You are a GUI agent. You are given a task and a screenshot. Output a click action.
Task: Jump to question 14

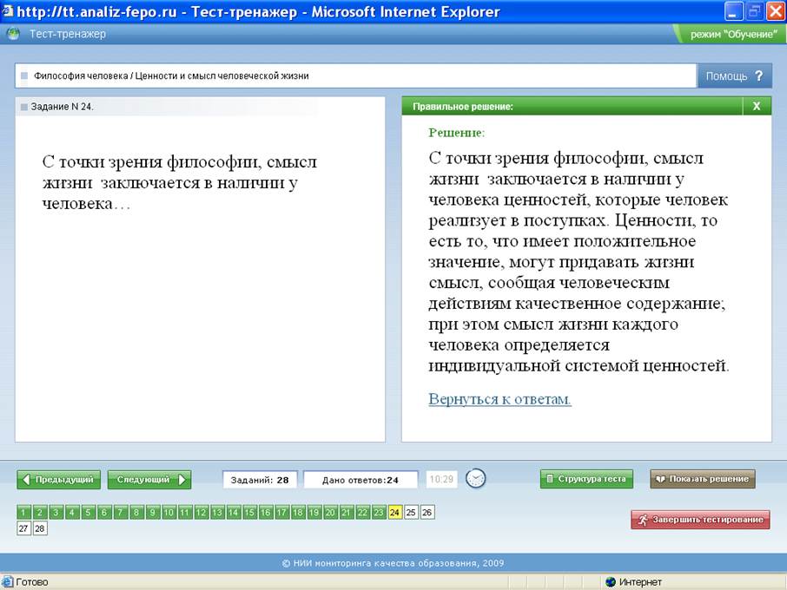(x=233, y=512)
